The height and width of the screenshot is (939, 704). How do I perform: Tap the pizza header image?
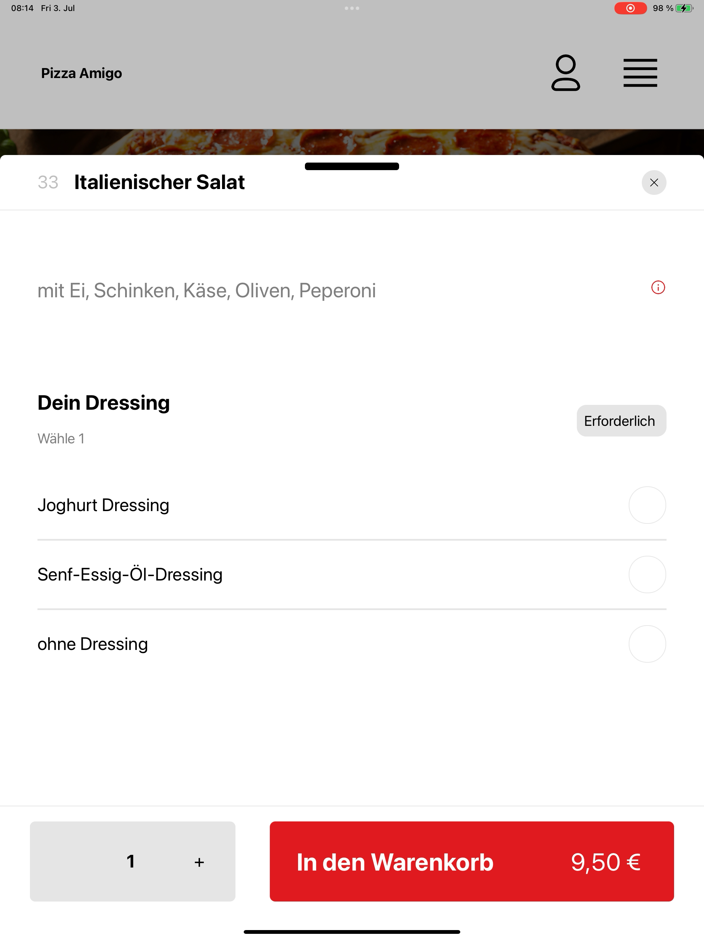tap(352, 142)
